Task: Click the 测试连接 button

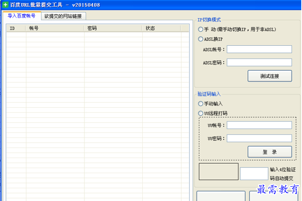Action: pyautogui.click(x=270, y=76)
